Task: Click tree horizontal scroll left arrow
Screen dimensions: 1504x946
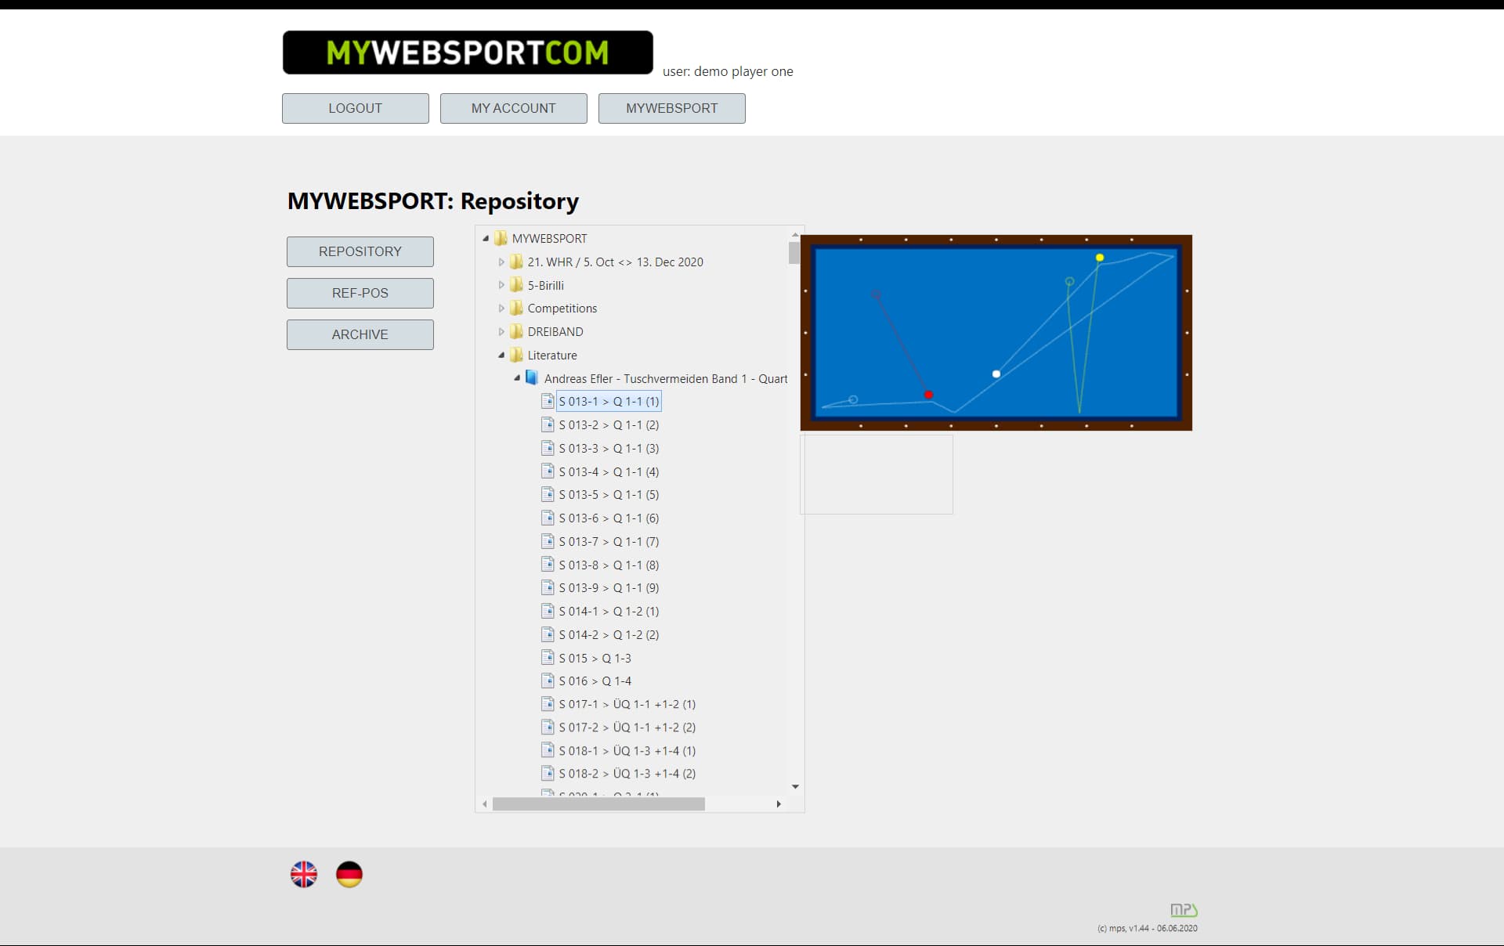Action: [485, 804]
